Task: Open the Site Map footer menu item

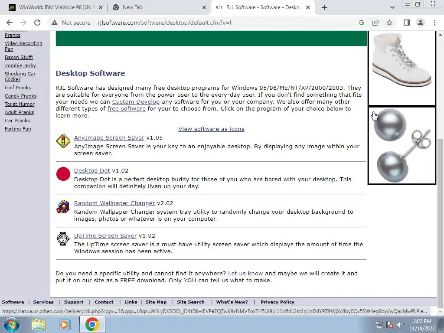Action: 156,302
